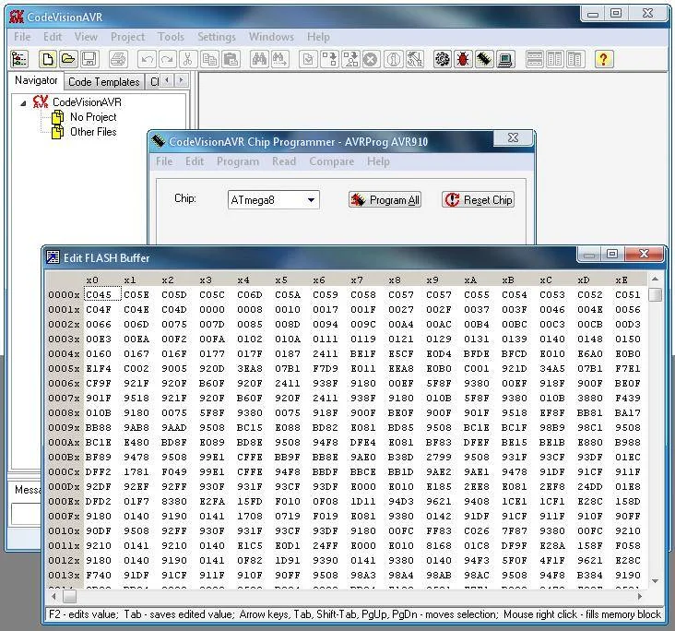Open the Program menu in Chip Programmer
The image size is (675, 631).
238,161
